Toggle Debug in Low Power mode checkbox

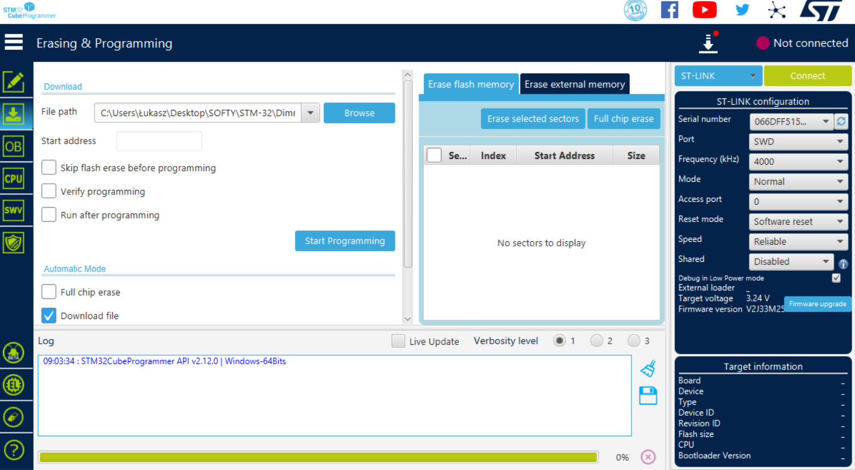coord(836,278)
